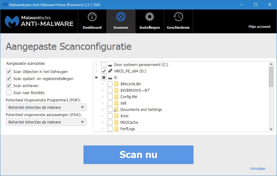277x176 pixels.
Task: Check the Config.Msi folder checkbox
Action: coord(110,97)
